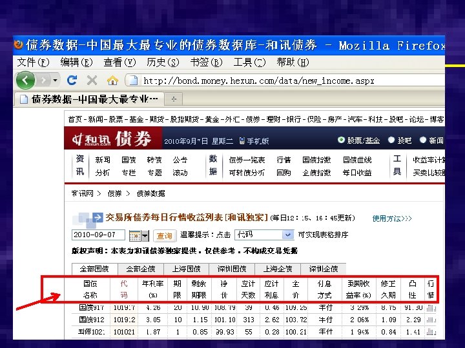Click the Hexun 和讯 债券 logo

pyautogui.click(x=112, y=139)
